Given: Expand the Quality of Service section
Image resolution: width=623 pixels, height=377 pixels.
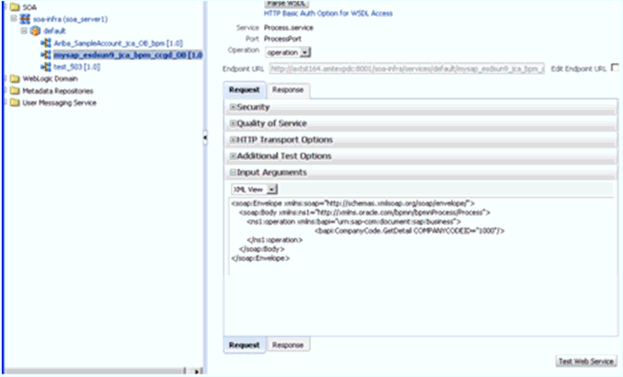Looking at the screenshot, I should coord(234,124).
